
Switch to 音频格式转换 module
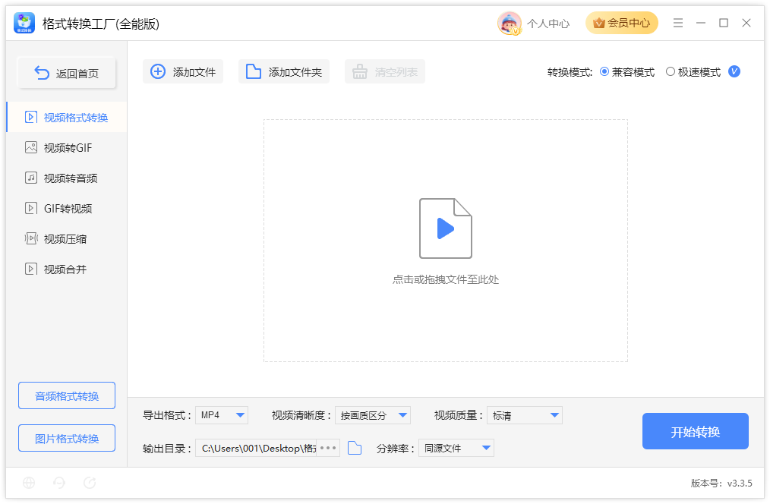[67, 395]
